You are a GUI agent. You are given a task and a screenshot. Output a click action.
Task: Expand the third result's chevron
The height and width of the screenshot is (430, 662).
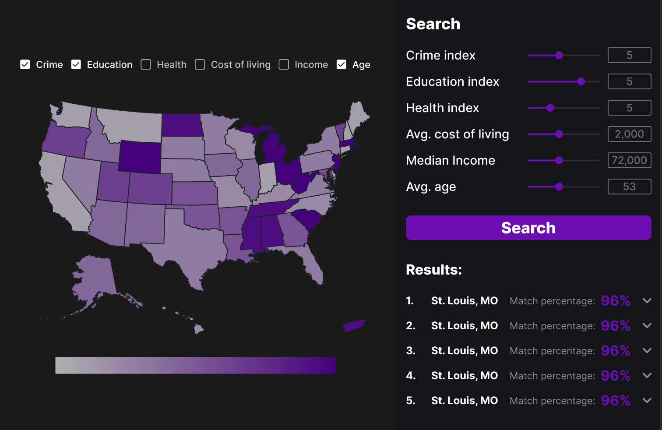pos(647,351)
